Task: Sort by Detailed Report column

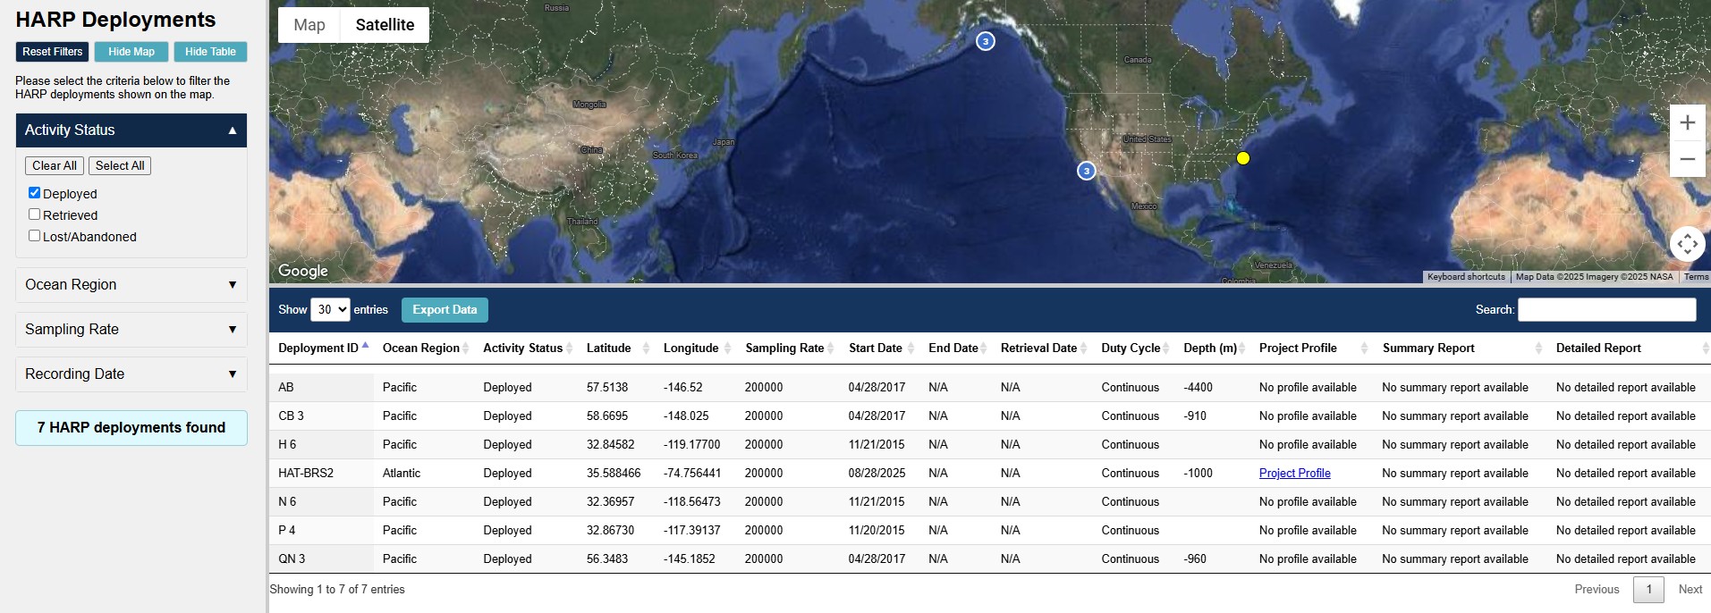Action: pos(1629,348)
